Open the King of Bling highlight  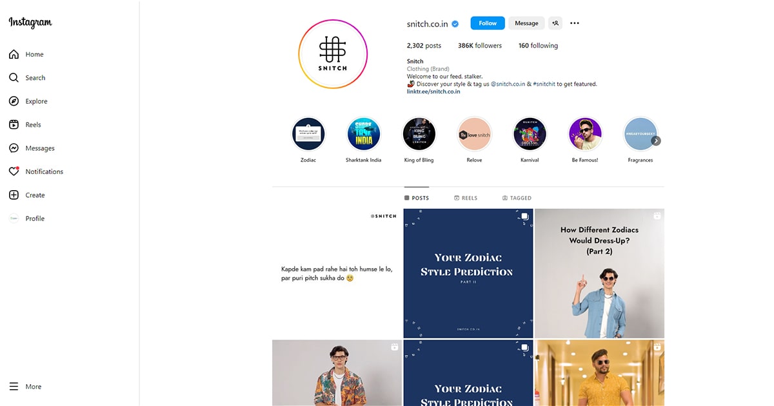[x=419, y=134]
